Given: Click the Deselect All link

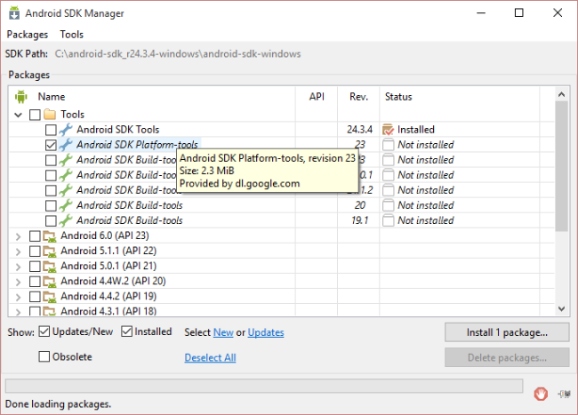Looking at the screenshot, I should 210,357.
